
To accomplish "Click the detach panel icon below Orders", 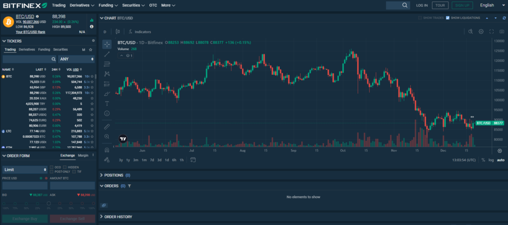I will coord(104,205).
